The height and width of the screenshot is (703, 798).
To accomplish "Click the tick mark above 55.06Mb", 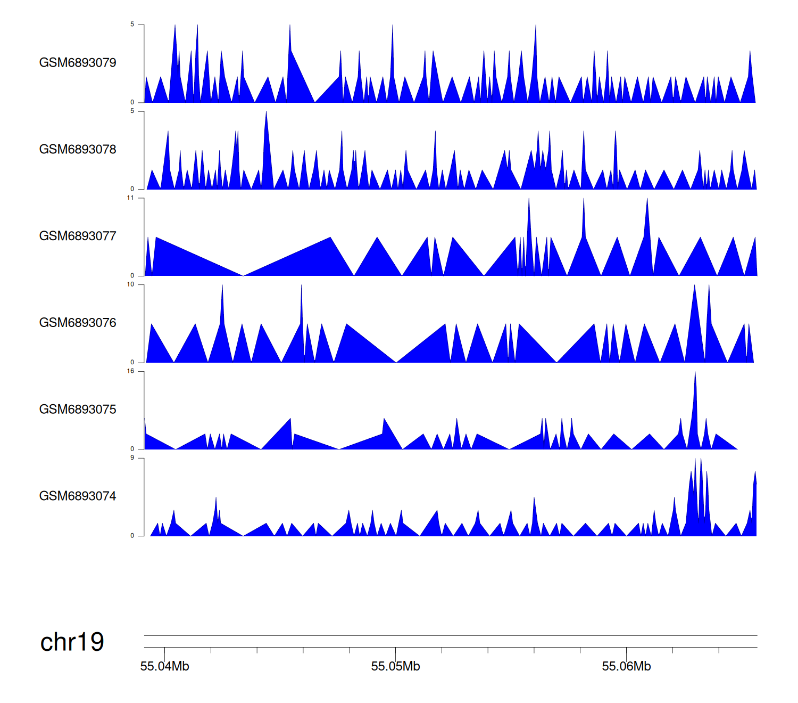I will pos(626,651).
